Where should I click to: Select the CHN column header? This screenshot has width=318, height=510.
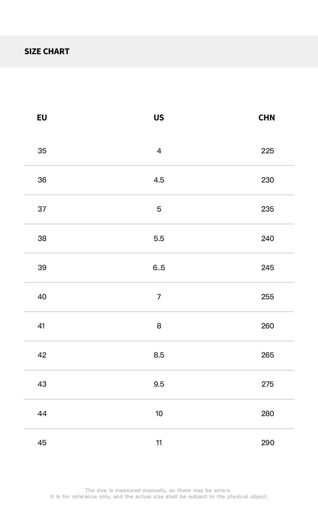click(267, 118)
